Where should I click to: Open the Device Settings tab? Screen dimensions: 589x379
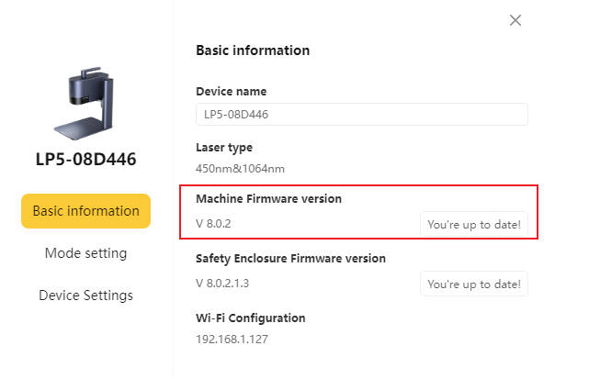[x=85, y=295]
